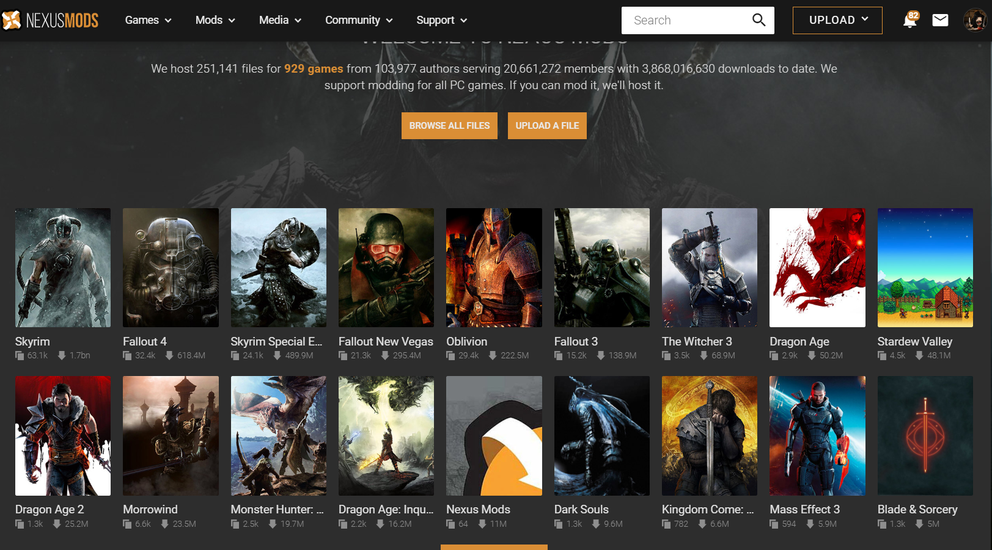Open the UPLOAD dropdown button
This screenshot has height=550, width=992.
pos(837,20)
